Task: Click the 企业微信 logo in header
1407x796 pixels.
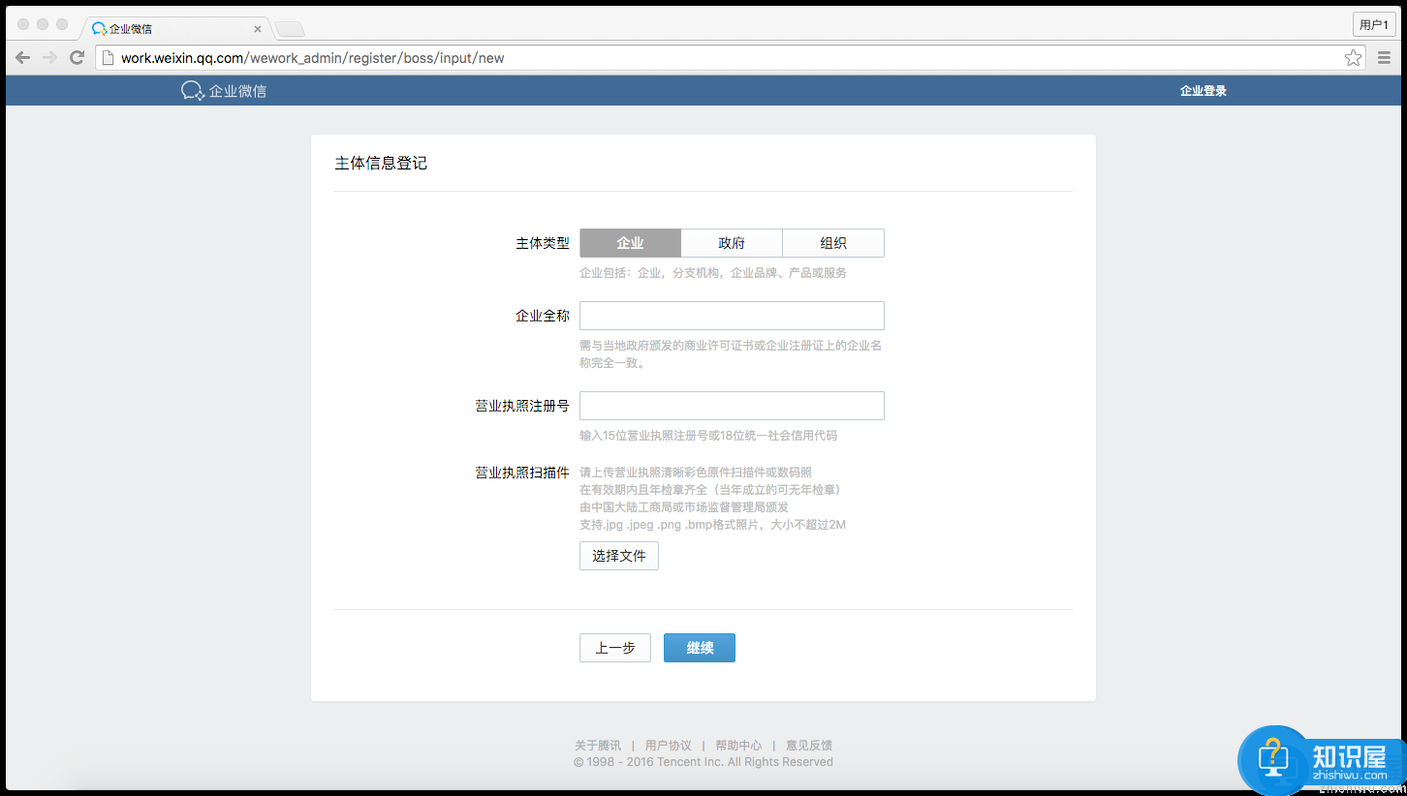Action: point(224,91)
